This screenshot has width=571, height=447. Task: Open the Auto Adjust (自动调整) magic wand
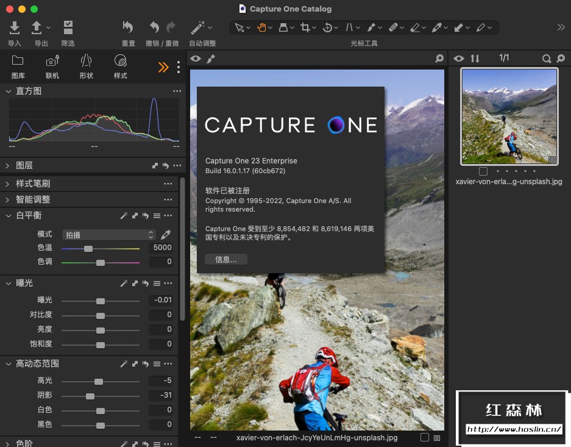coord(197,27)
